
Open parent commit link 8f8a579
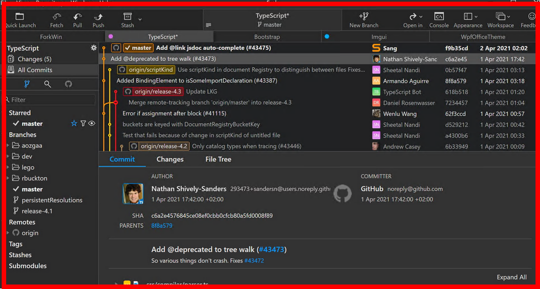click(161, 226)
